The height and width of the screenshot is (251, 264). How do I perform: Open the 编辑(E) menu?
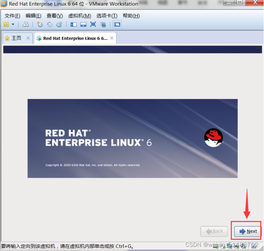tap(33, 16)
